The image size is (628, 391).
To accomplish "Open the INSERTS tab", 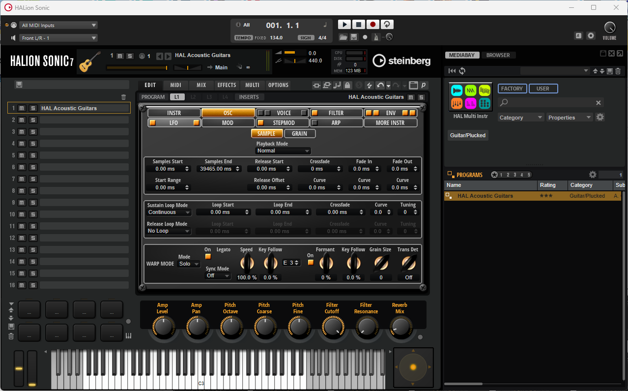I will pos(249,97).
